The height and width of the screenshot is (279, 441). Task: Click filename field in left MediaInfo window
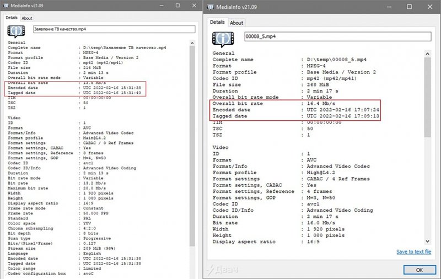click(114, 29)
